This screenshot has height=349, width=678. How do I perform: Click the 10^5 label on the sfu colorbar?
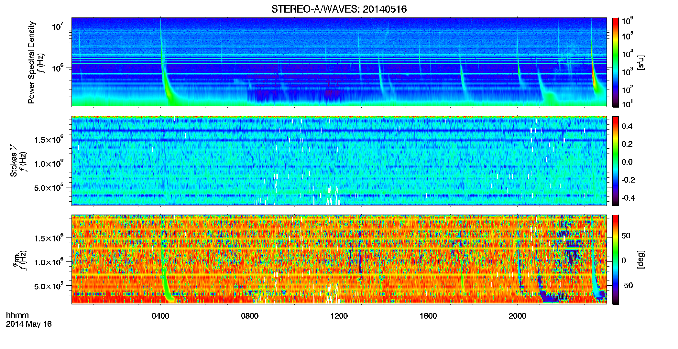(627, 36)
